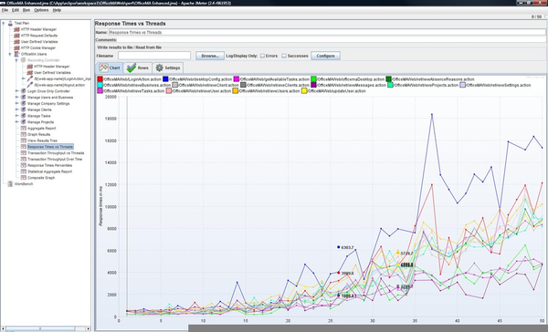This screenshot has height=332, width=548.
Task: Click the Response Times Percentiles listener icon
Action: (23, 165)
